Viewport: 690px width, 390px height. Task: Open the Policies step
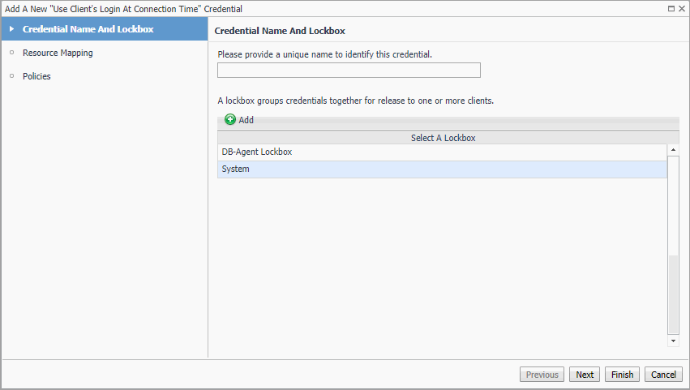pyautogui.click(x=36, y=76)
